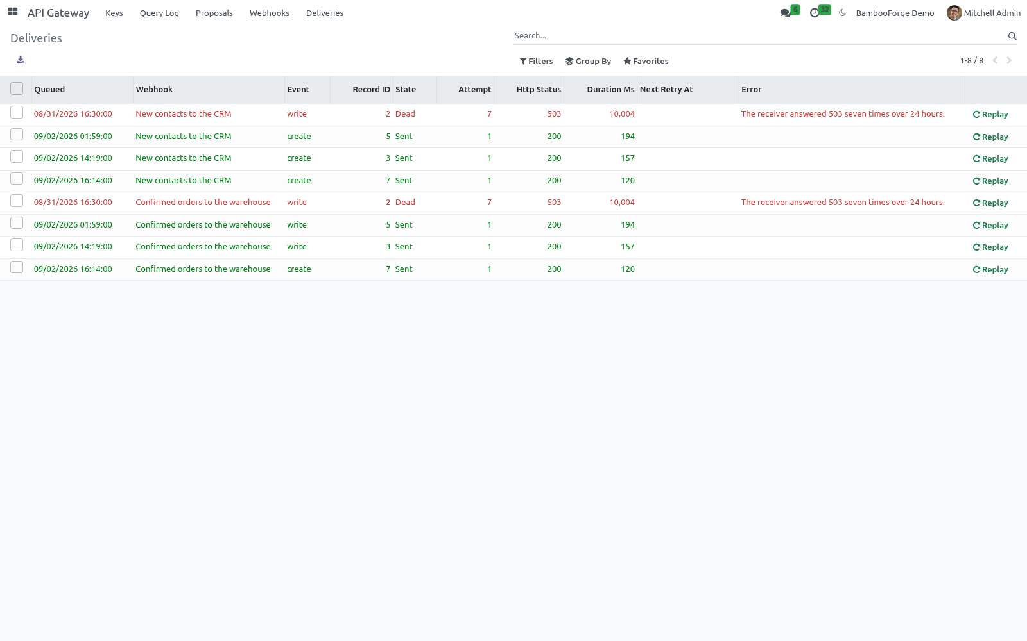Select all deliveries with header checkbox
The height and width of the screenshot is (641, 1027).
[17, 88]
